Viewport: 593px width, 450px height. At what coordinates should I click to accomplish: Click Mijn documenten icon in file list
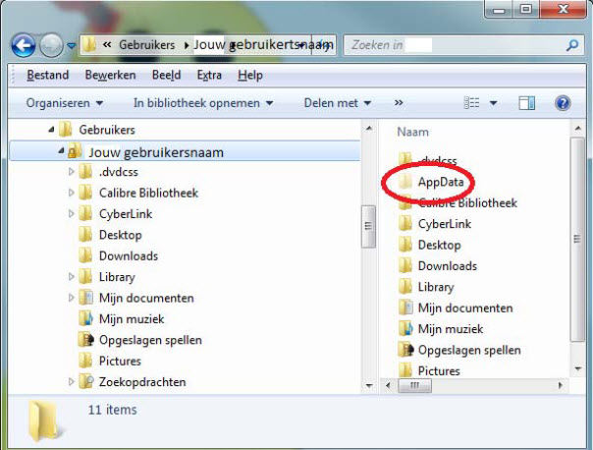pos(405,308)
